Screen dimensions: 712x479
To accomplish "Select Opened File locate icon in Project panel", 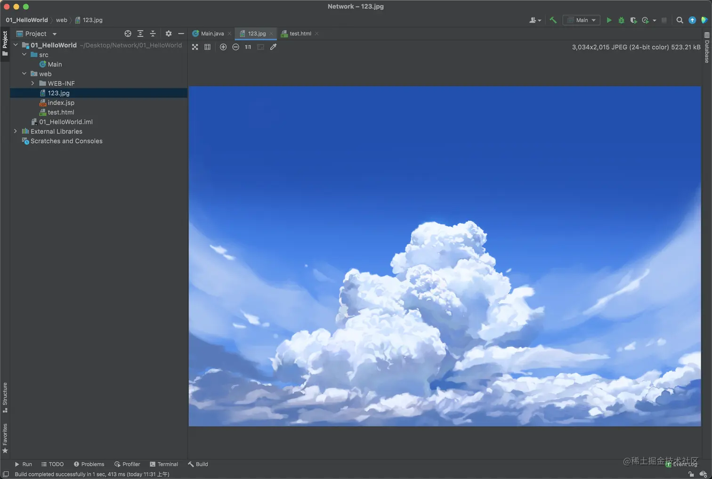I will (128, 34).
